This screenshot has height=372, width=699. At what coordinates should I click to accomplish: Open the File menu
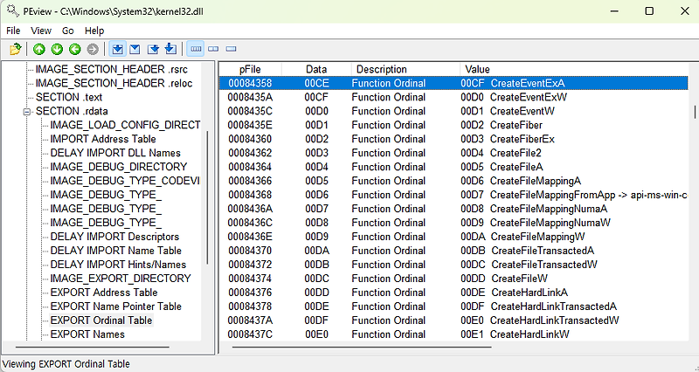(13, 31)
